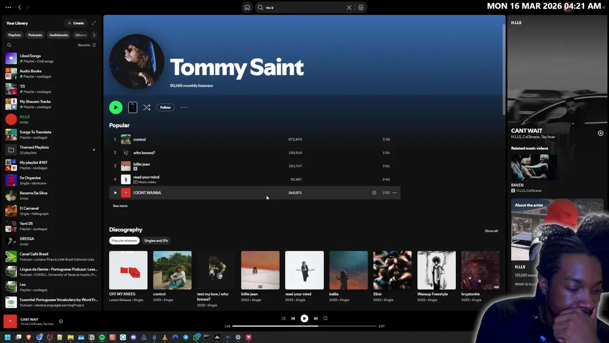This screenshot has height=343, width=609.
Task: Clear the search field with the X
Action: coord(349,7)
